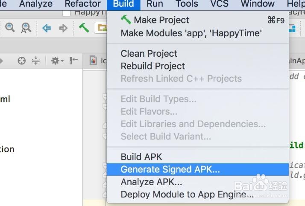Click the green hammer Make toolbar icon
The image size is (305, 206).
(84, 28)
